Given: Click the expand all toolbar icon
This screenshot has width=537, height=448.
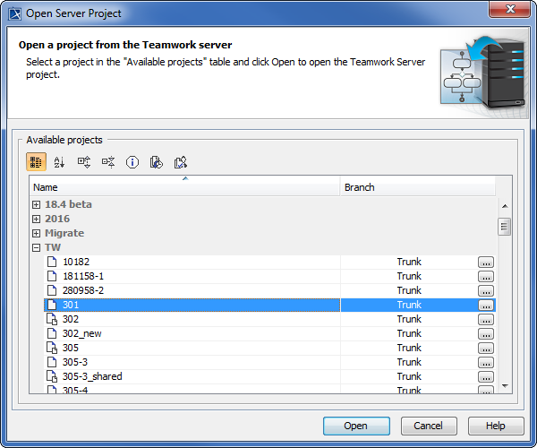Looking at the screenshot, I should (84, 162).
